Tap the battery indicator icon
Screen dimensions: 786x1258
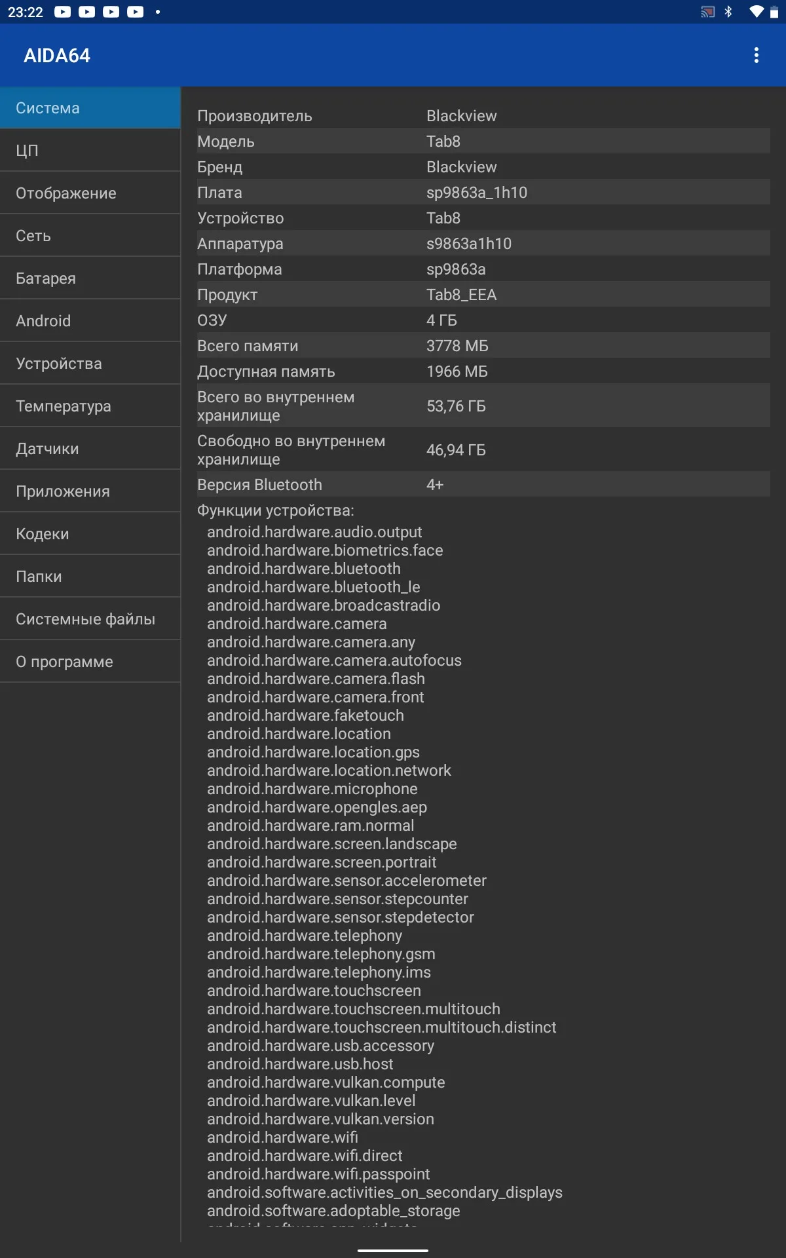774,12
